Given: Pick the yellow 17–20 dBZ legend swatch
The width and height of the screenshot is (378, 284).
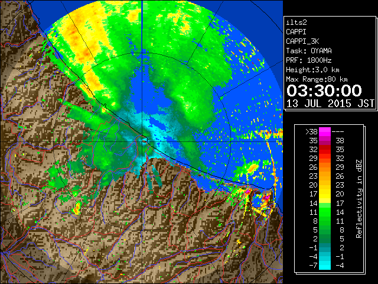Looking at the screenshot, I should click(x=325, y=194).
